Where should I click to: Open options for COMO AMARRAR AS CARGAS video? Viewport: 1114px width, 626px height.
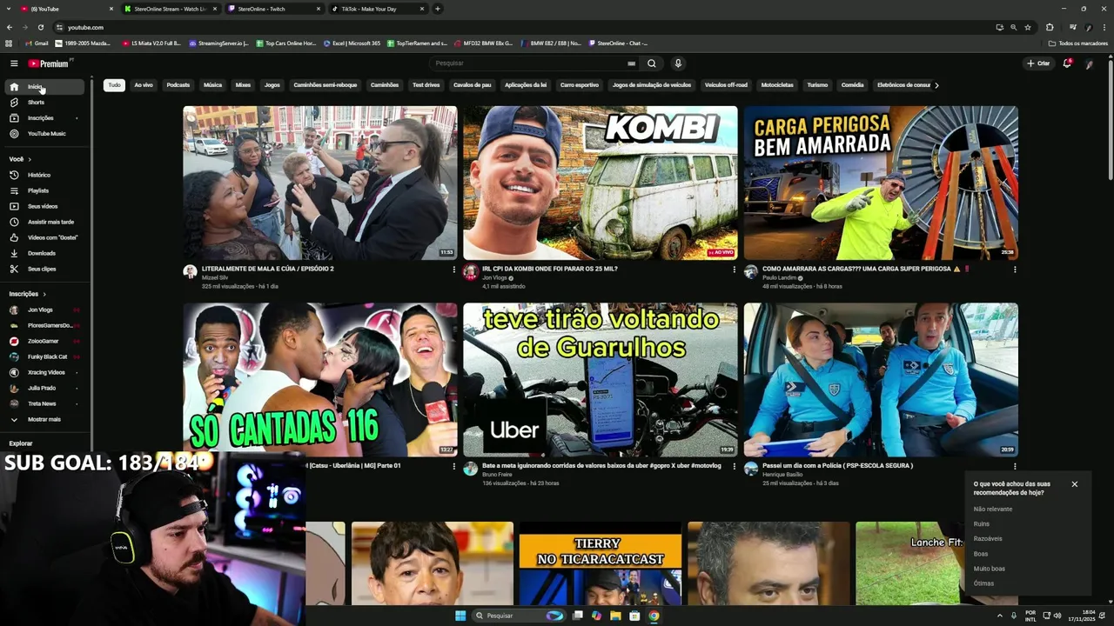(x=1014, y=270)
